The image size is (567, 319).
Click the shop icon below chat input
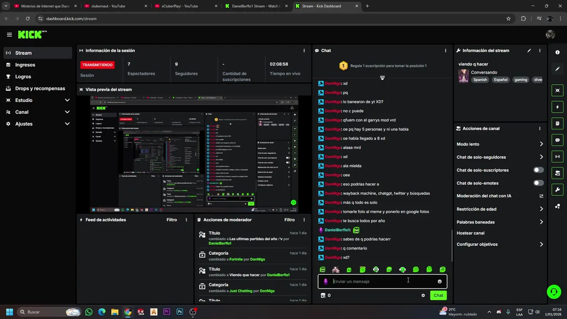pyautogui.click(x=323, y=296)
